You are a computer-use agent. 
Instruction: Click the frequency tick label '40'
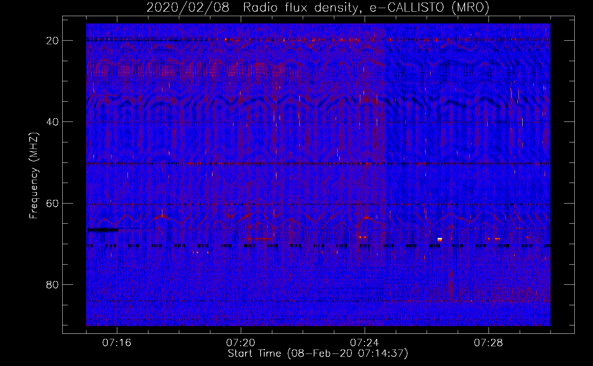[x=52, y=122]
